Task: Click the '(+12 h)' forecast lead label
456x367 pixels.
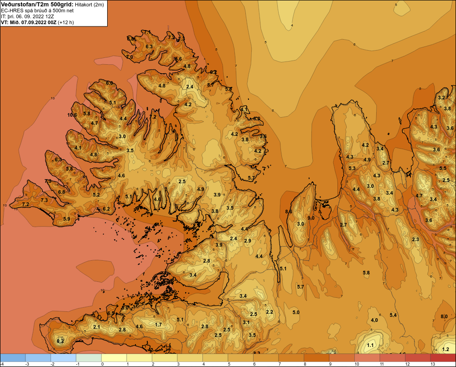Action: 66,22
